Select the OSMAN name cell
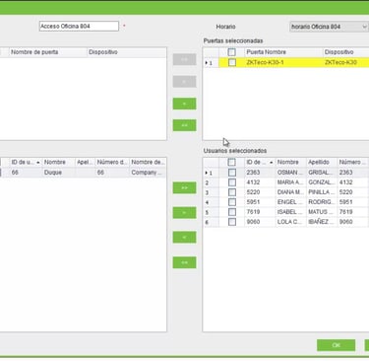This screenshot has height=361, width=369. point(290,173)
